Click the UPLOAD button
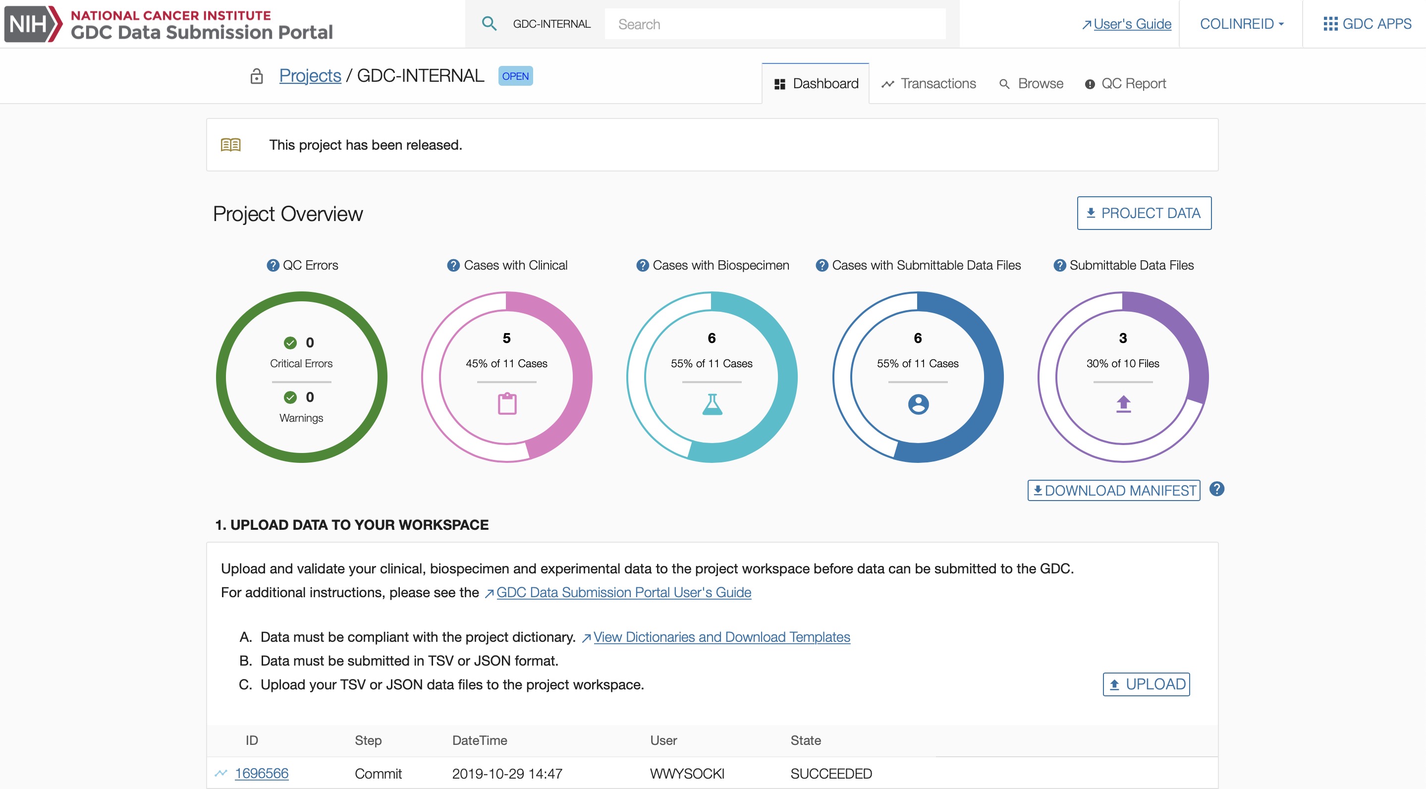The width and height of the screenshot is (1426, 789). point(1147,684)
